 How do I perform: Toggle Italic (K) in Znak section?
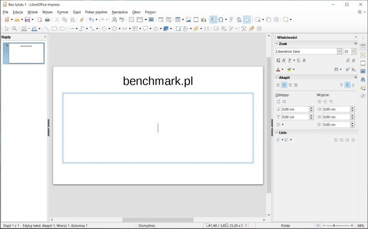(284, 61)
